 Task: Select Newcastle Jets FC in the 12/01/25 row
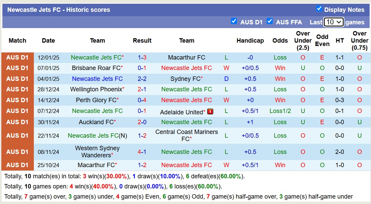(96, 57)
